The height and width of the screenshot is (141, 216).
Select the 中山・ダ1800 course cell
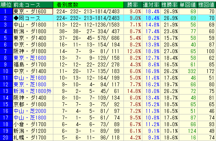(33, 25)
